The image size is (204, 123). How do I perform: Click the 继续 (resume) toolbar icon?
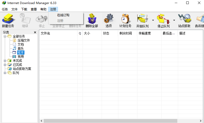tap(25, 19)
